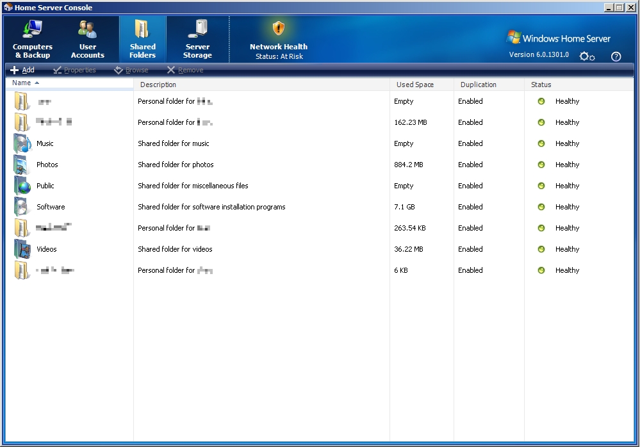This screenshot has width=640, height=447.
Task: Select the Videos folder icon
Action: tap(22, 249)
